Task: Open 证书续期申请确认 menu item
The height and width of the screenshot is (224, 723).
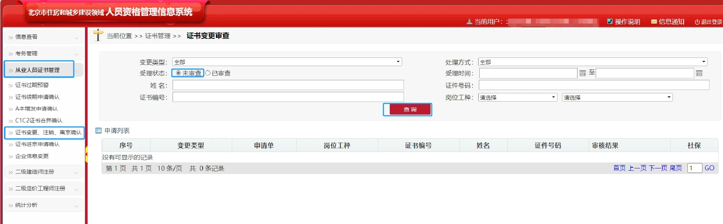Action: click(x=37, y=97)
